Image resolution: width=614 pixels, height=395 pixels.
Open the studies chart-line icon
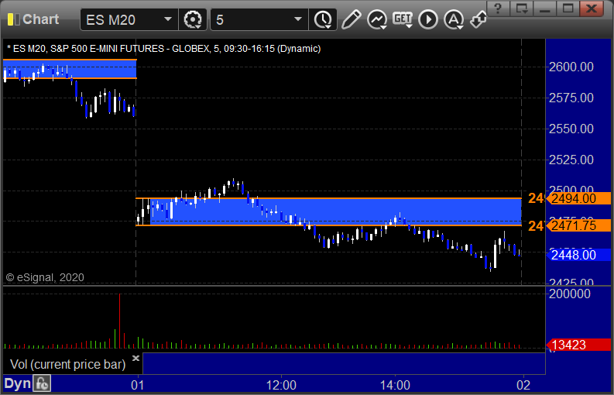[x=377, y=19]
